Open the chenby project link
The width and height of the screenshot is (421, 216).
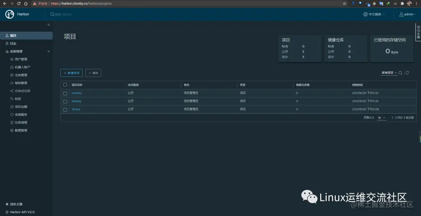pyautogui.click(x=76, y=93)
